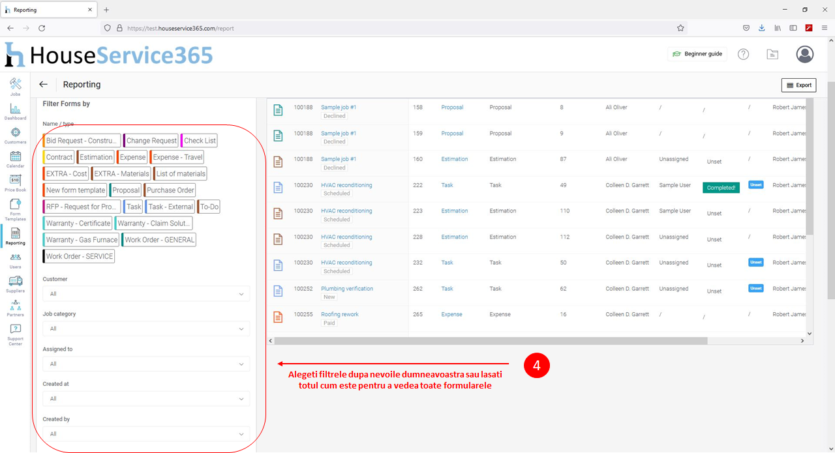Click document icon for form 222 row
Screen dimensions: 835x453
[278, 188]
